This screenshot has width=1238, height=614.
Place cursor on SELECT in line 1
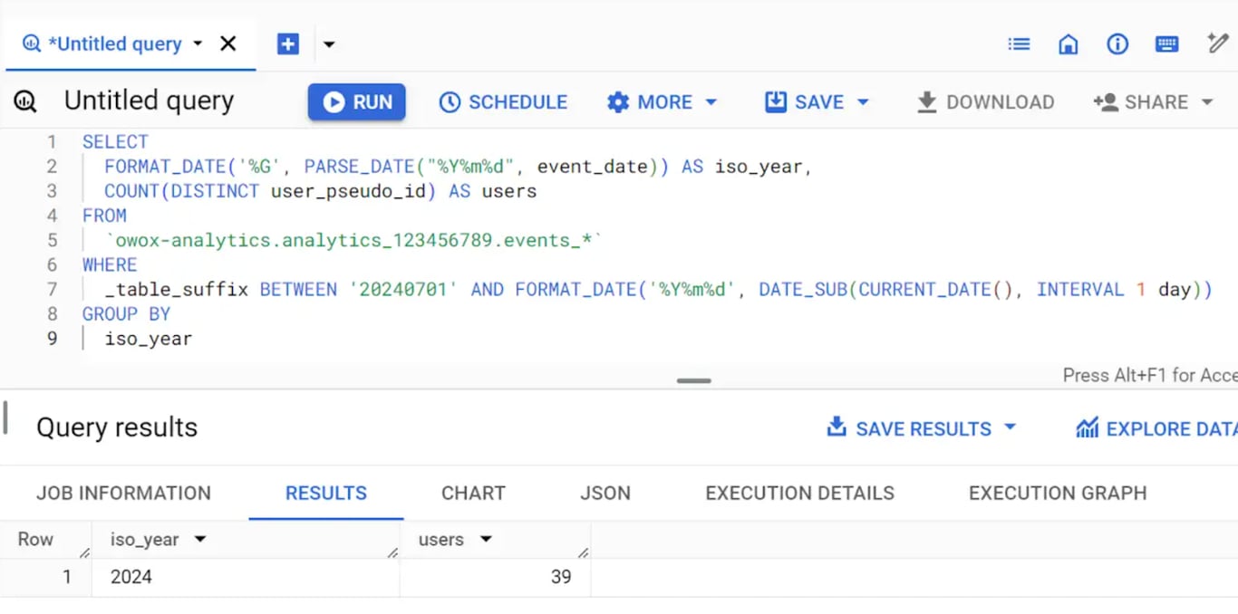coord(115,142)
